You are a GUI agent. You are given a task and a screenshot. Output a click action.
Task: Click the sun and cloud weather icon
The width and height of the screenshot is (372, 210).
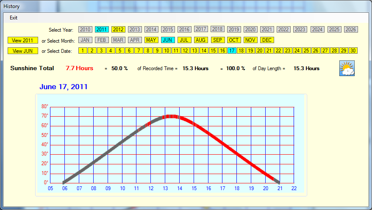click(347, 68)
